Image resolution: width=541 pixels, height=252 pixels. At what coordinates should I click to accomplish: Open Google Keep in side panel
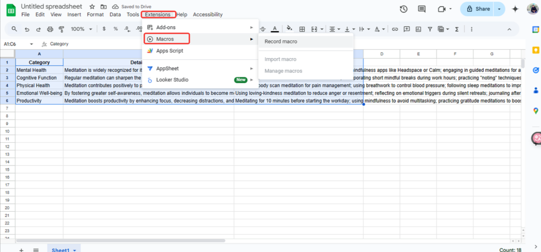(x=536, y=50)
